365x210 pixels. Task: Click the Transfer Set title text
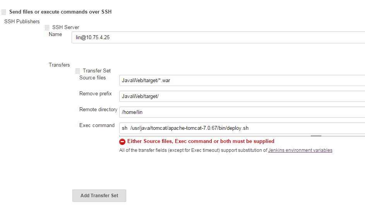point(97,71)
